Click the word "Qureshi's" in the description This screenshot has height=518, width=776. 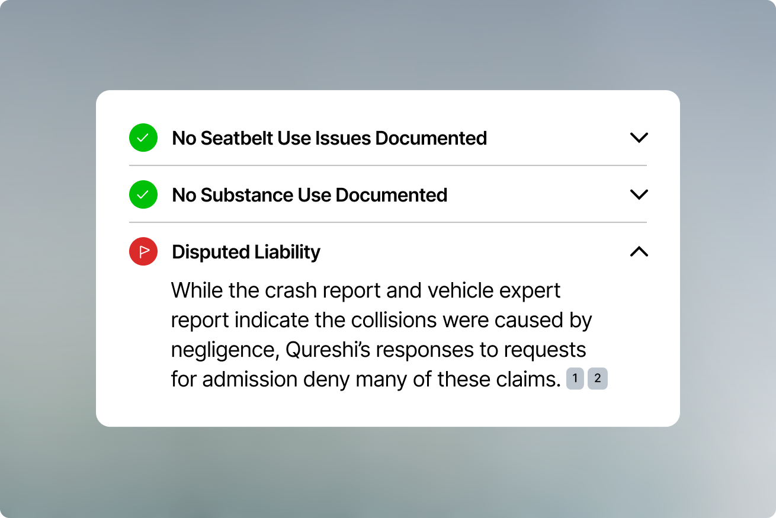tap(328, 350)
